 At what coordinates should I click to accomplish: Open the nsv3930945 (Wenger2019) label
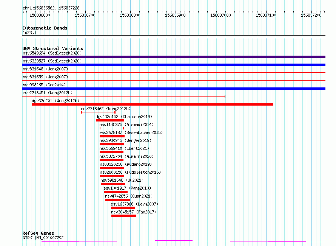pos(125,140)
